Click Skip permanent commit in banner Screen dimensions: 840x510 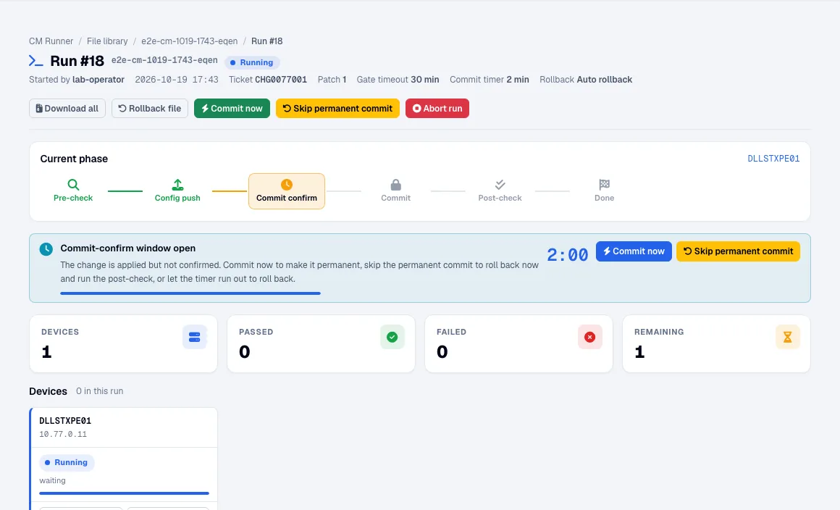(x=738, y=251)
